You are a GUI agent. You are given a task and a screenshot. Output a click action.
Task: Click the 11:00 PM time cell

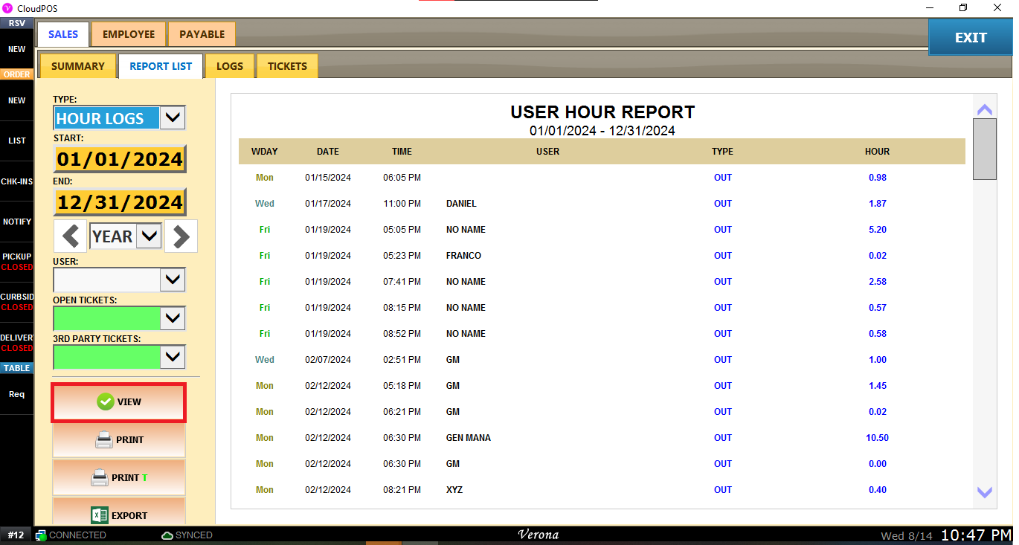point(402,204)
